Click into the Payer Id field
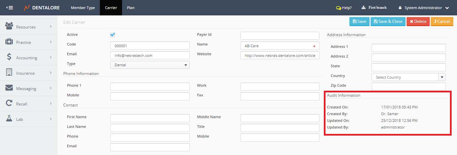Screen dimensions: 457x155 [280, 36]
